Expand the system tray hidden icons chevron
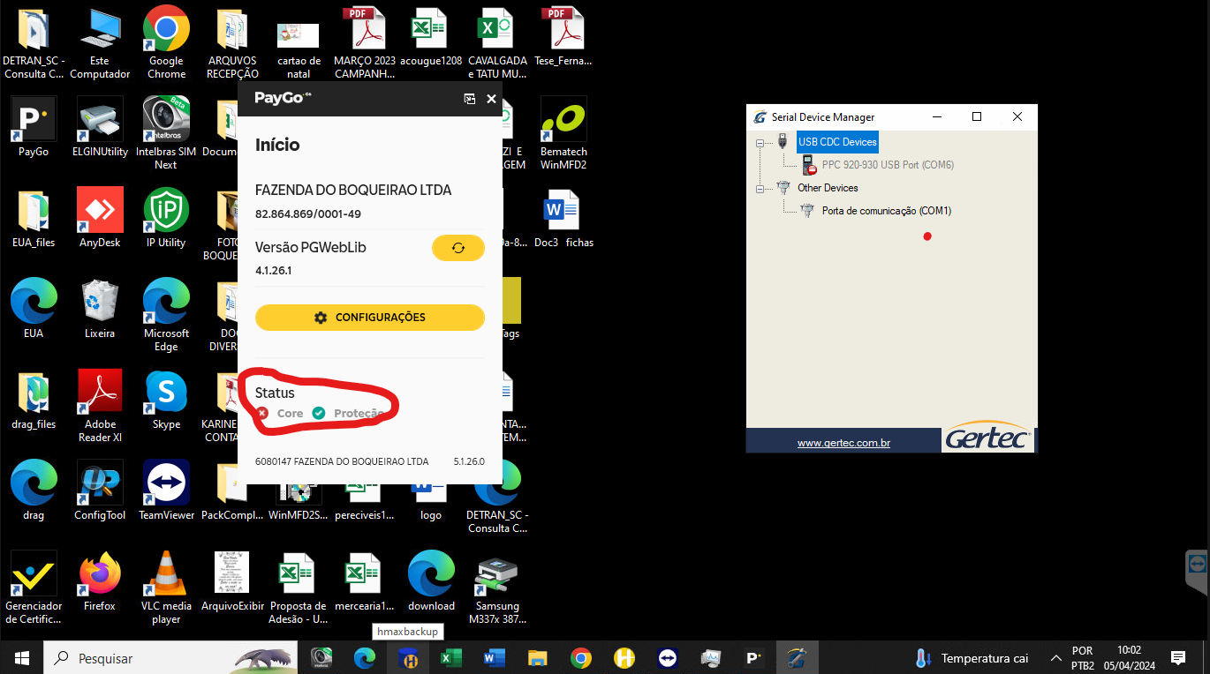This screenshot has height=674, width=1210. (x=1055, y=658)
